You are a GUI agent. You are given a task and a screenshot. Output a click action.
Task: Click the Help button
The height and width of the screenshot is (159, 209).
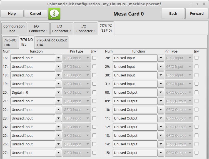12,13
